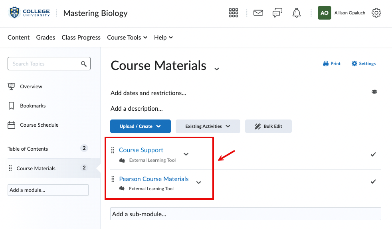Open the Mastering Biology course title
392x229 pixels.
95,13
